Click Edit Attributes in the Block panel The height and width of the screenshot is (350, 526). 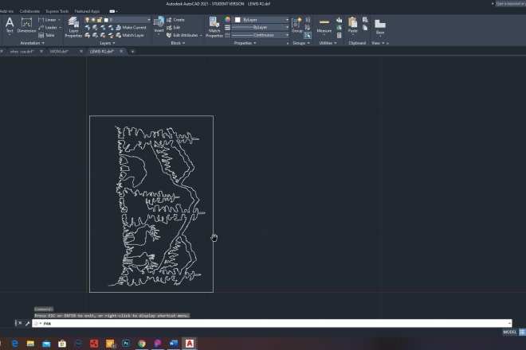183,35
